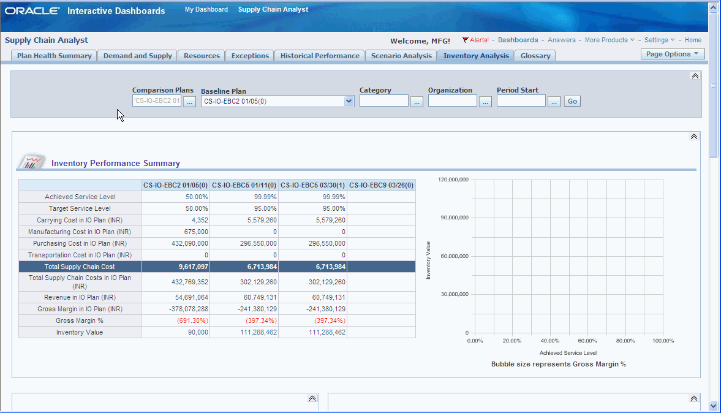The image size is (721, 413).
Task: Click the Revenue in IO Plan (INR) label
Action: pos(80,297)
